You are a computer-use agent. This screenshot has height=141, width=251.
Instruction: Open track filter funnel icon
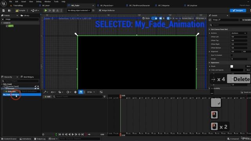[105, 97]
